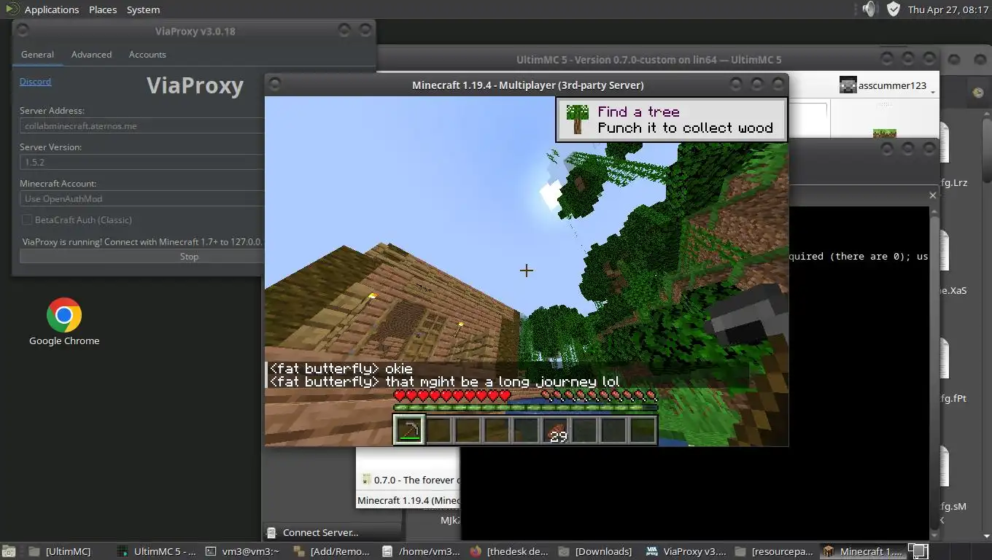
Task: Open the Applications menu
Action: pyautogui.click(x=51, y=9)
